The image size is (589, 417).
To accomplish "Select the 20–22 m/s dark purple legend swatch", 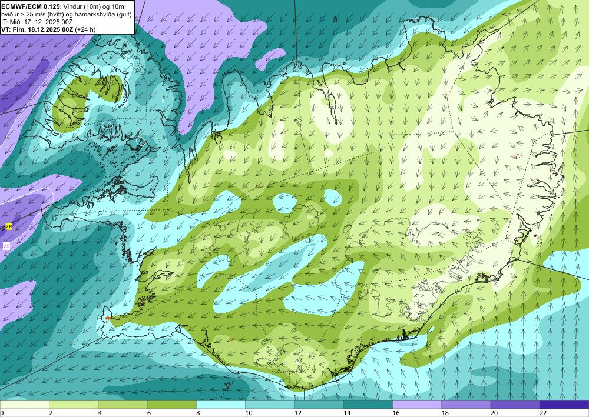I will pyautogui.click(x=515, y=404).
